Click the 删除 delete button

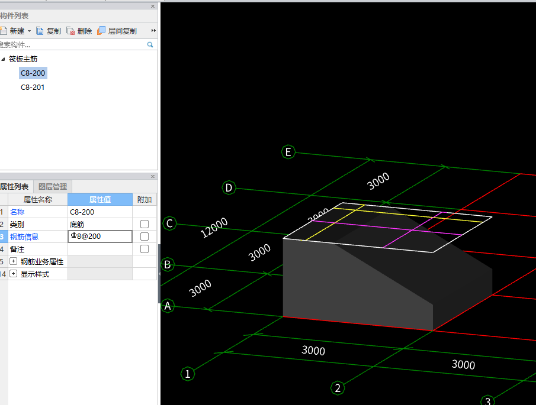[x=79, y=31]
